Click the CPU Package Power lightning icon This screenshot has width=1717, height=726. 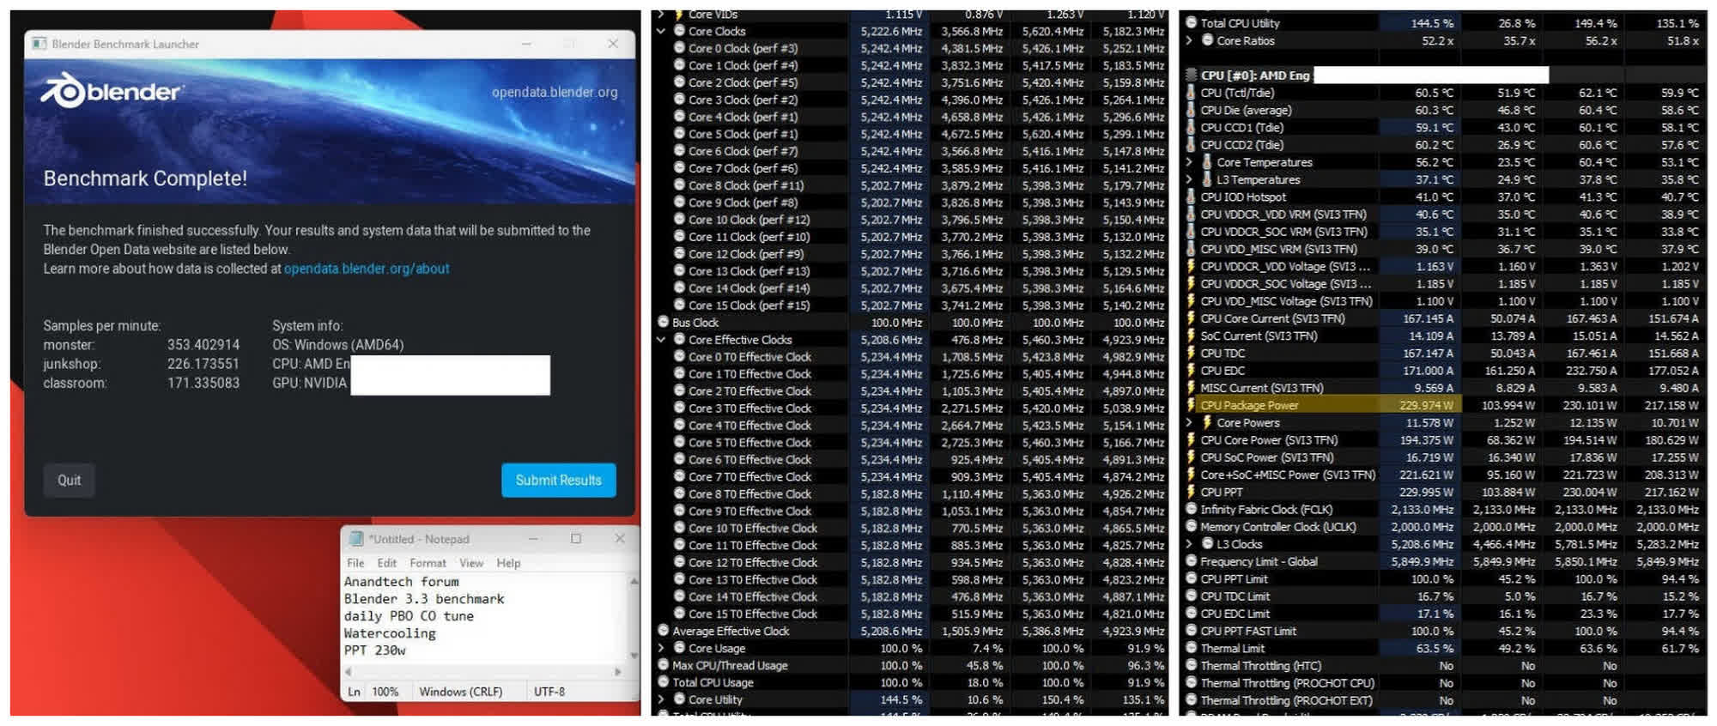click(1191, 405)
